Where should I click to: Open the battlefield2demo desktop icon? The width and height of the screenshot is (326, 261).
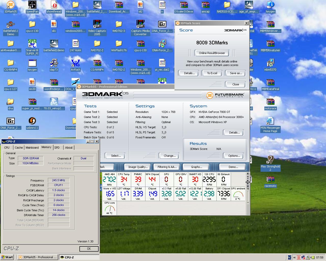coord(54,46)
